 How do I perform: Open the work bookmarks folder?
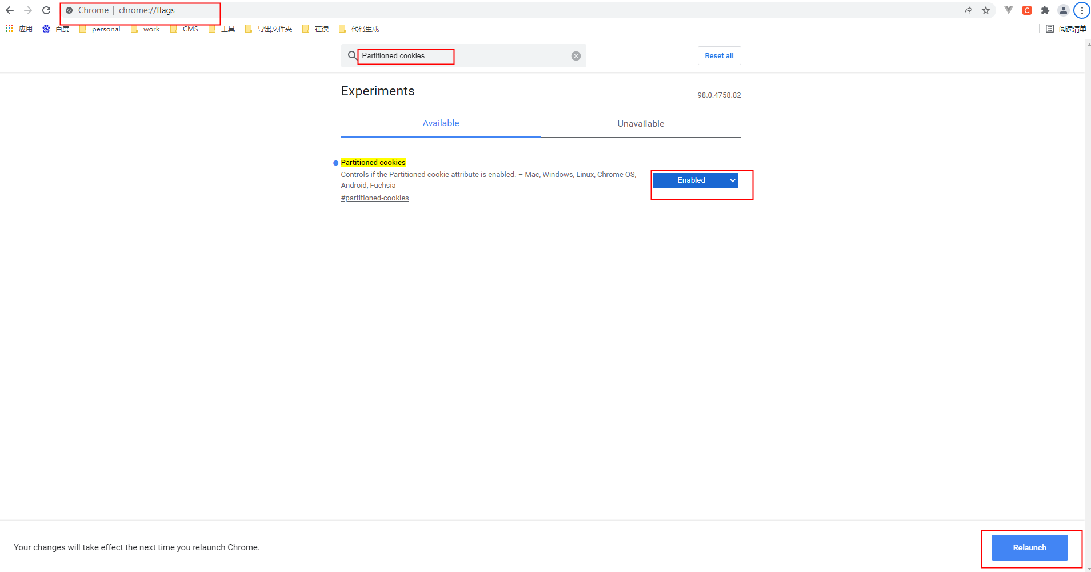coord(145,29)
